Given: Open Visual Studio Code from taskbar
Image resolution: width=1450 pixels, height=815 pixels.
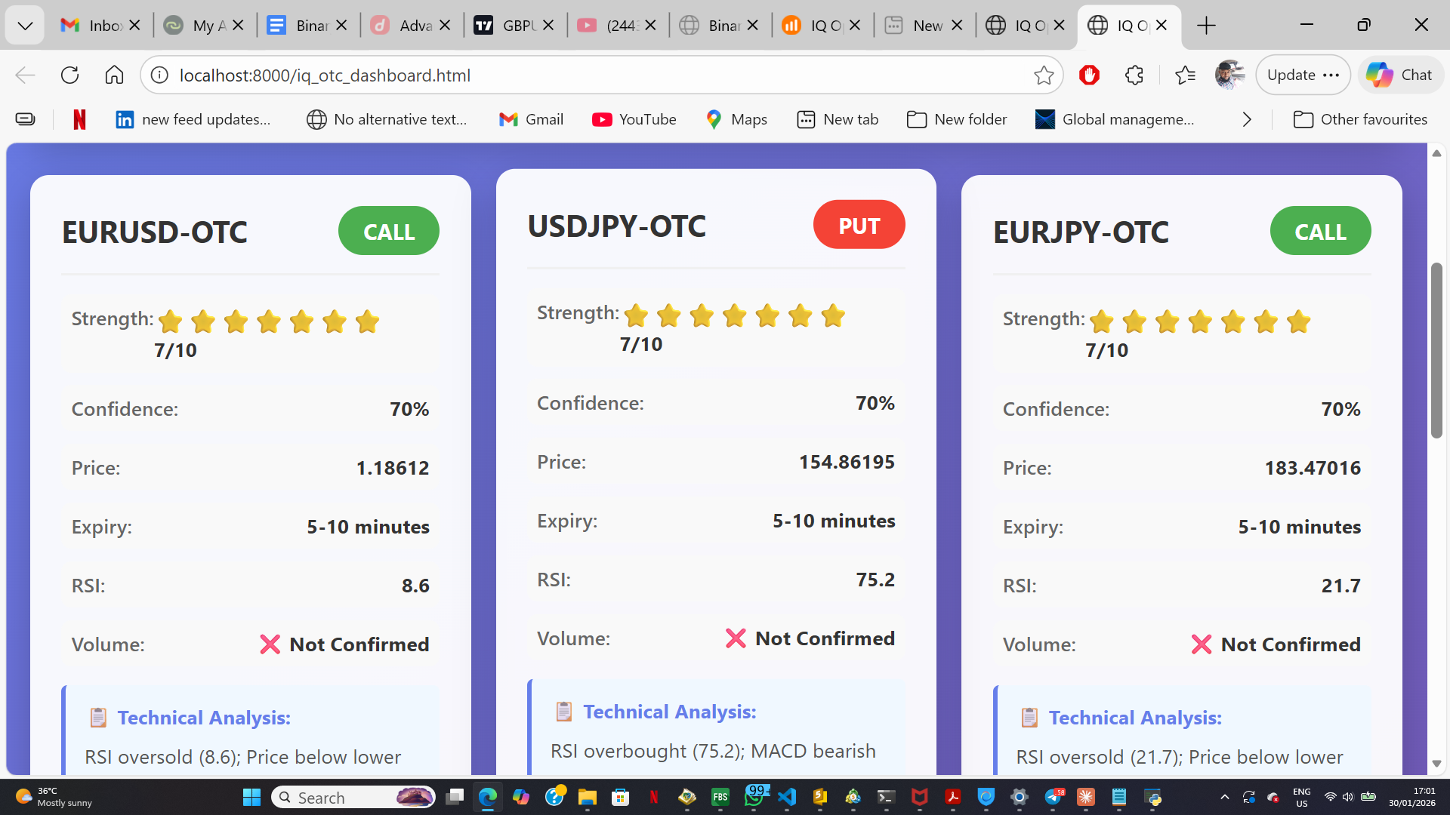Looking at the screenshot, I should pos(787,797).
